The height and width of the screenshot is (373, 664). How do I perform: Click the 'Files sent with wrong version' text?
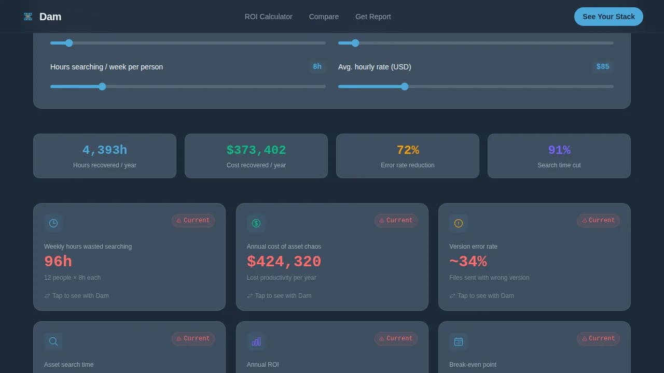489,278
